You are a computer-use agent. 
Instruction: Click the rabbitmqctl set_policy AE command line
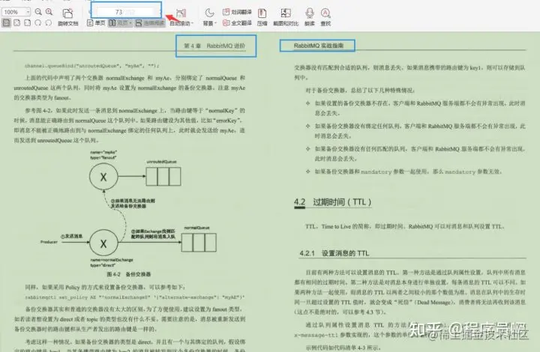(x=135, y=297)
